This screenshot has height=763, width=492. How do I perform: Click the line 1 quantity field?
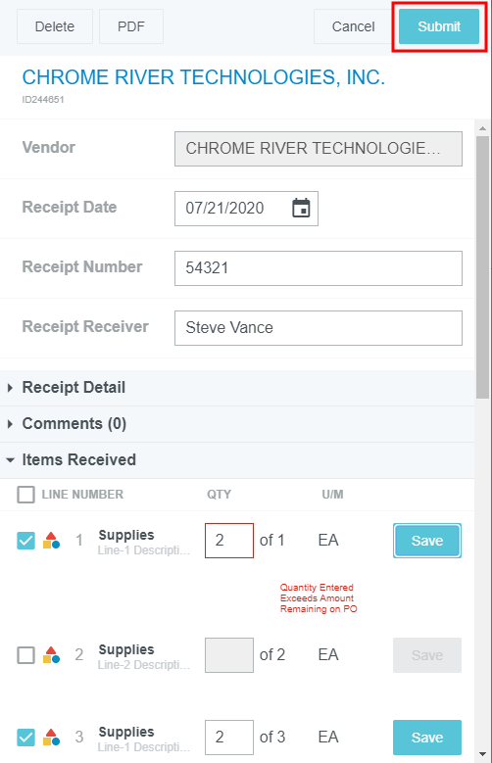click(229, 541)
